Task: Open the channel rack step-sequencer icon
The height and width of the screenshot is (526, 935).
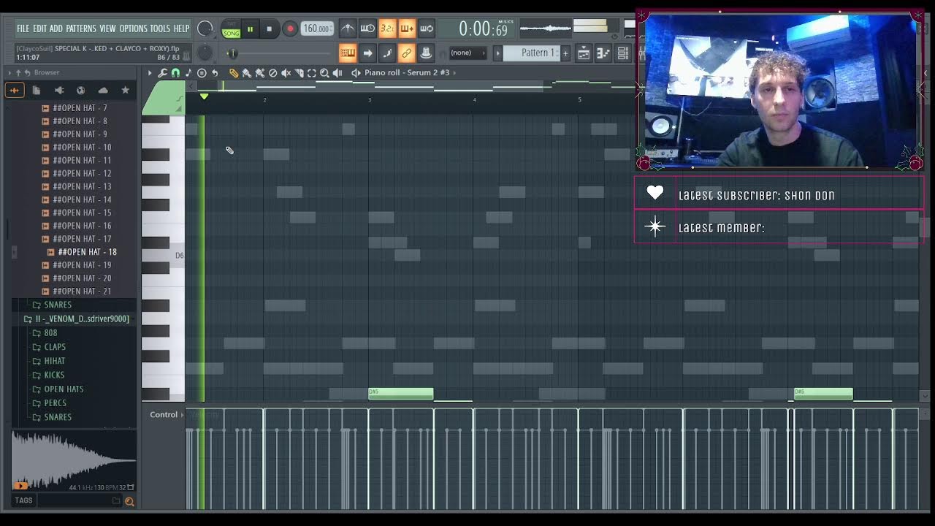Action: (x=623, y=53)
